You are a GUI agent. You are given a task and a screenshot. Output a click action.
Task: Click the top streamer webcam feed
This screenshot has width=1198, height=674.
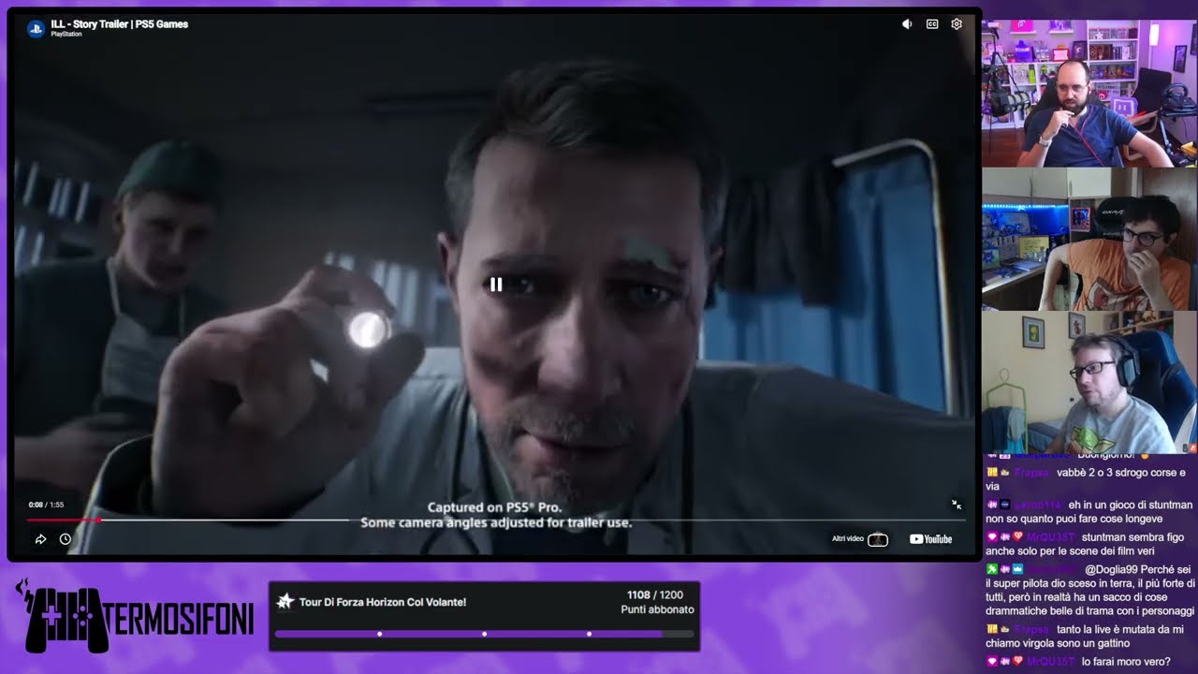point(1089,93)
